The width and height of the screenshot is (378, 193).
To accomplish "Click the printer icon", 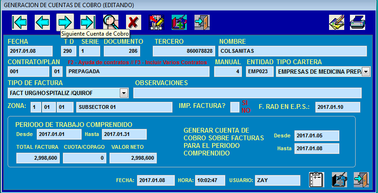I will pos(358,22).
